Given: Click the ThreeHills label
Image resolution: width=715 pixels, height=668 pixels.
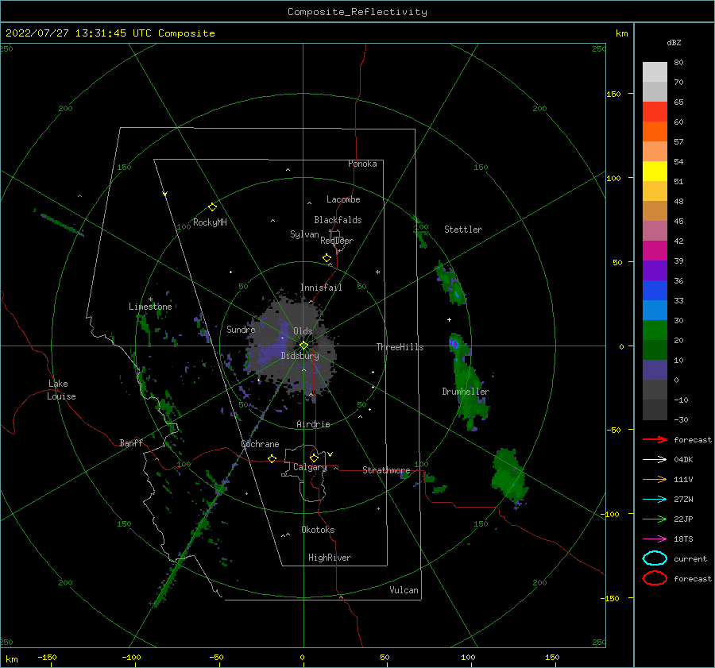Looking at the screenshot, I should [400, 347].
